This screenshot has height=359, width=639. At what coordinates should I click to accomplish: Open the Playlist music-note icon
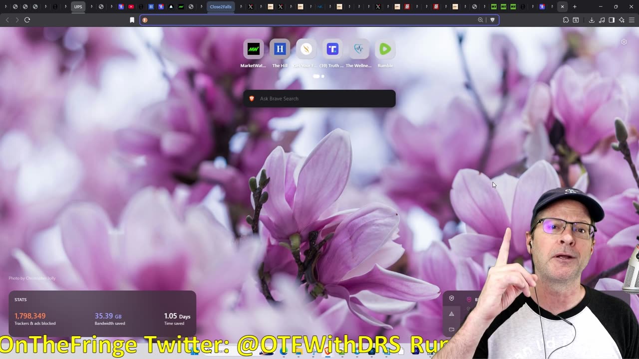click(602, 20)
